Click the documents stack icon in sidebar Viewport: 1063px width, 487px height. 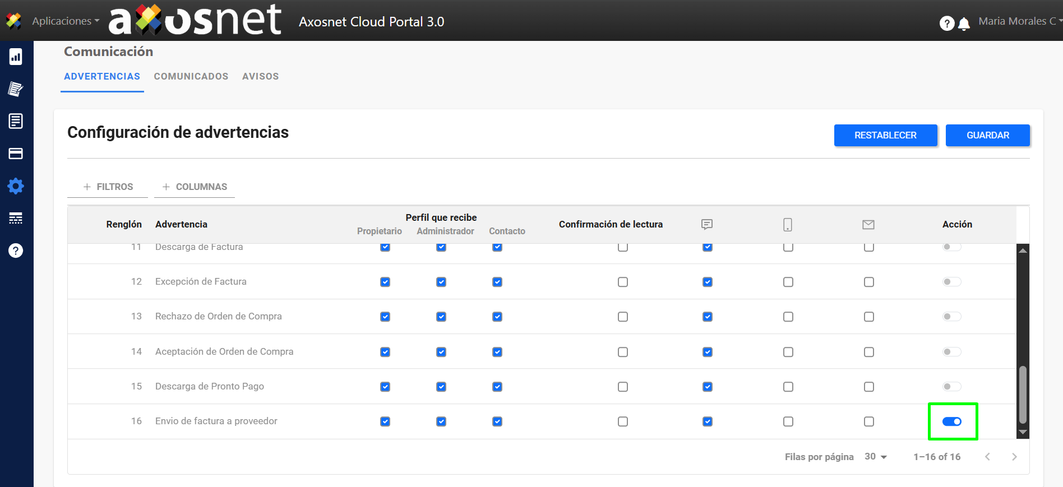(x=16, y=89)
